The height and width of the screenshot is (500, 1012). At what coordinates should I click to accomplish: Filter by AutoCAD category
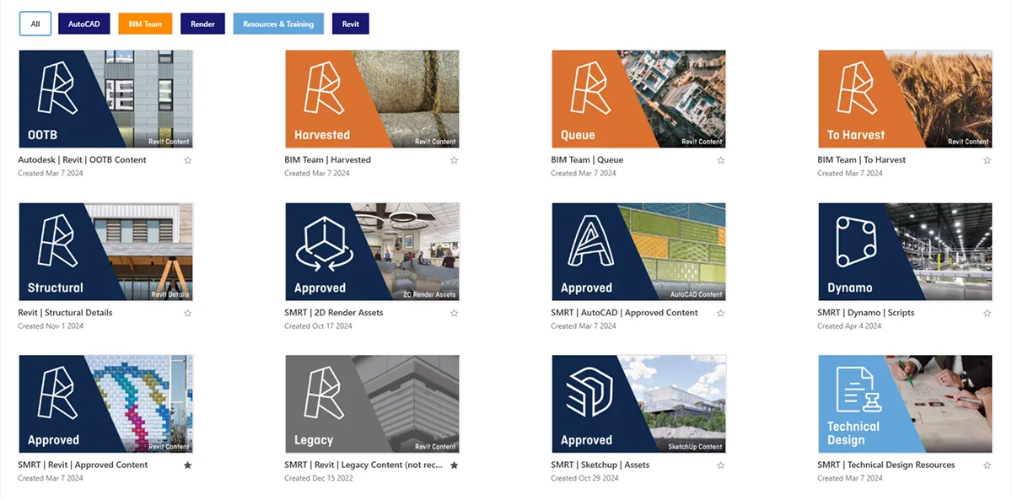(83, 24)
